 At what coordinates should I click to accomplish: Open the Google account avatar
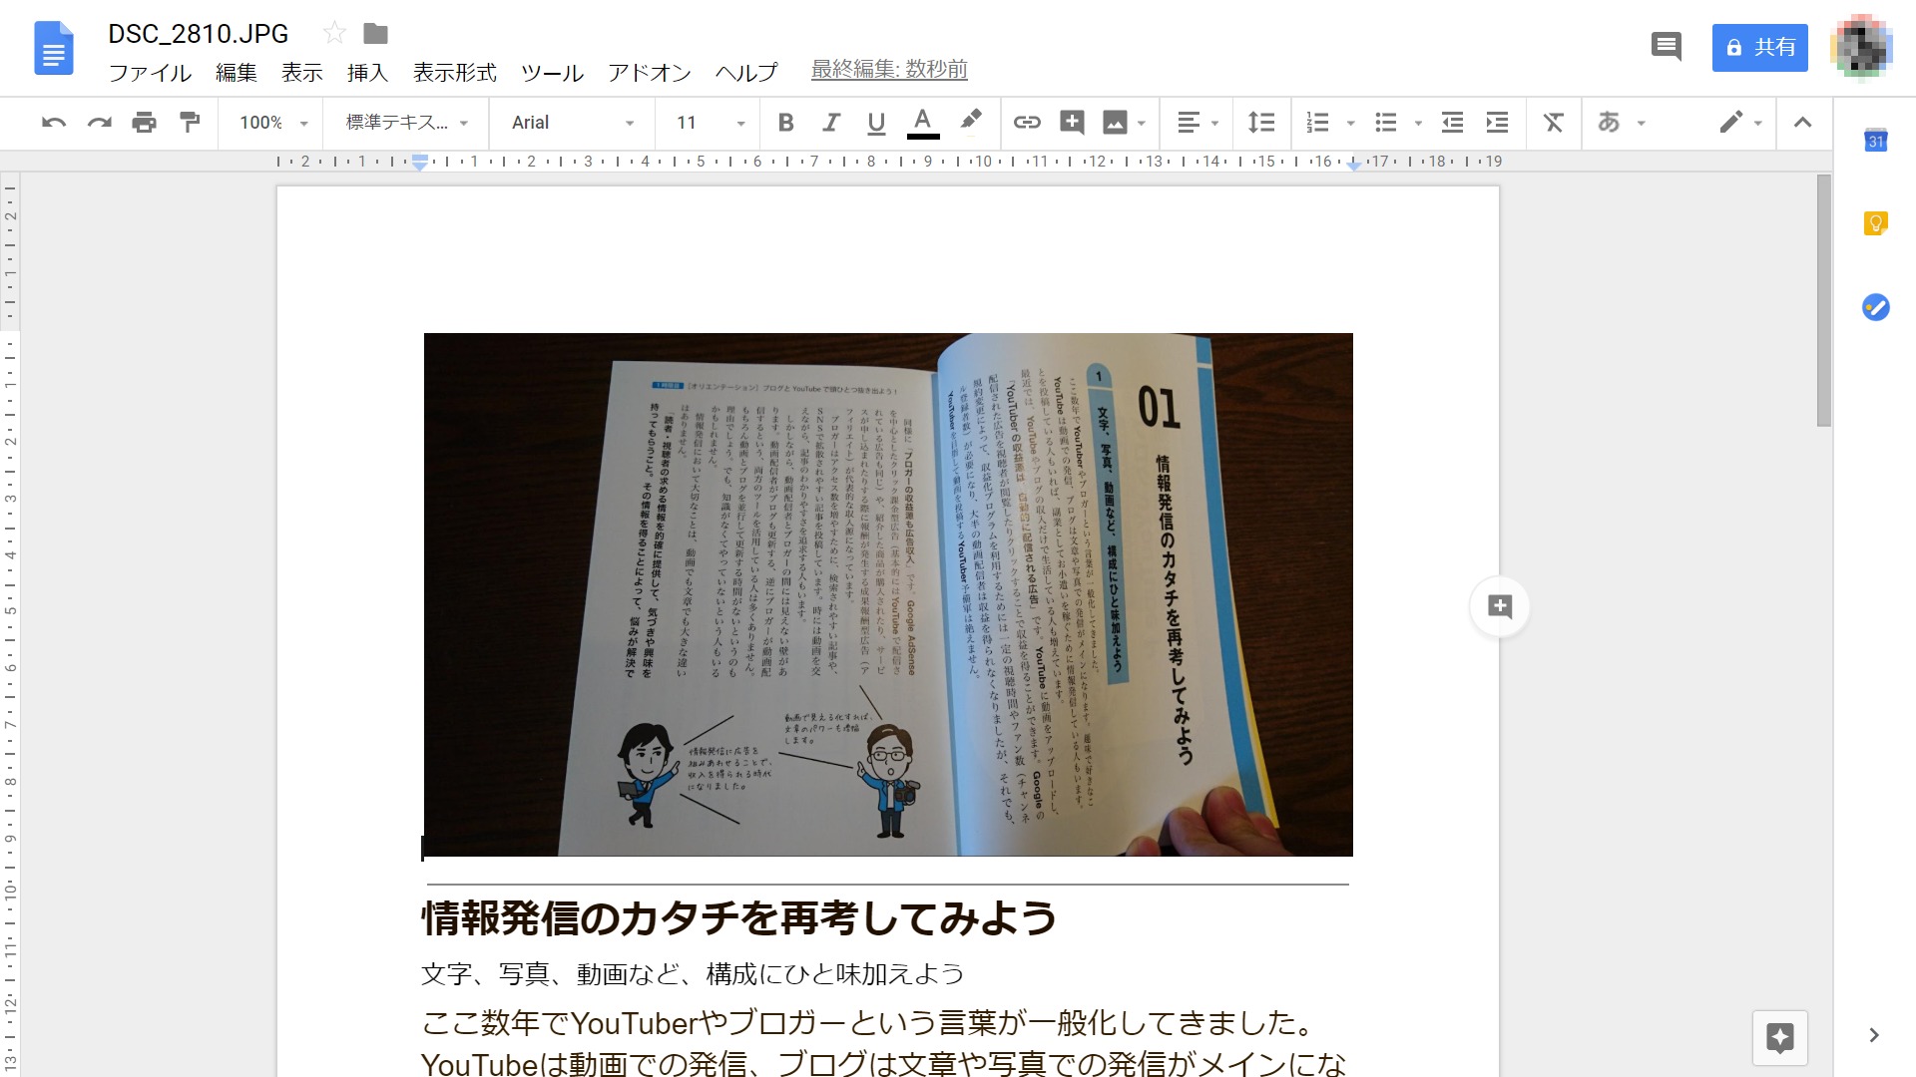click(x=1862, y=46)
